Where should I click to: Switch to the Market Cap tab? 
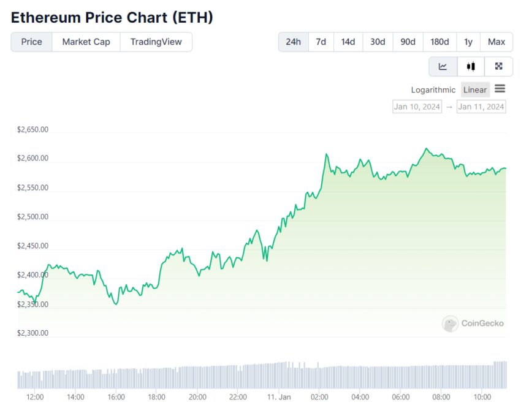[x=86, y=42]
